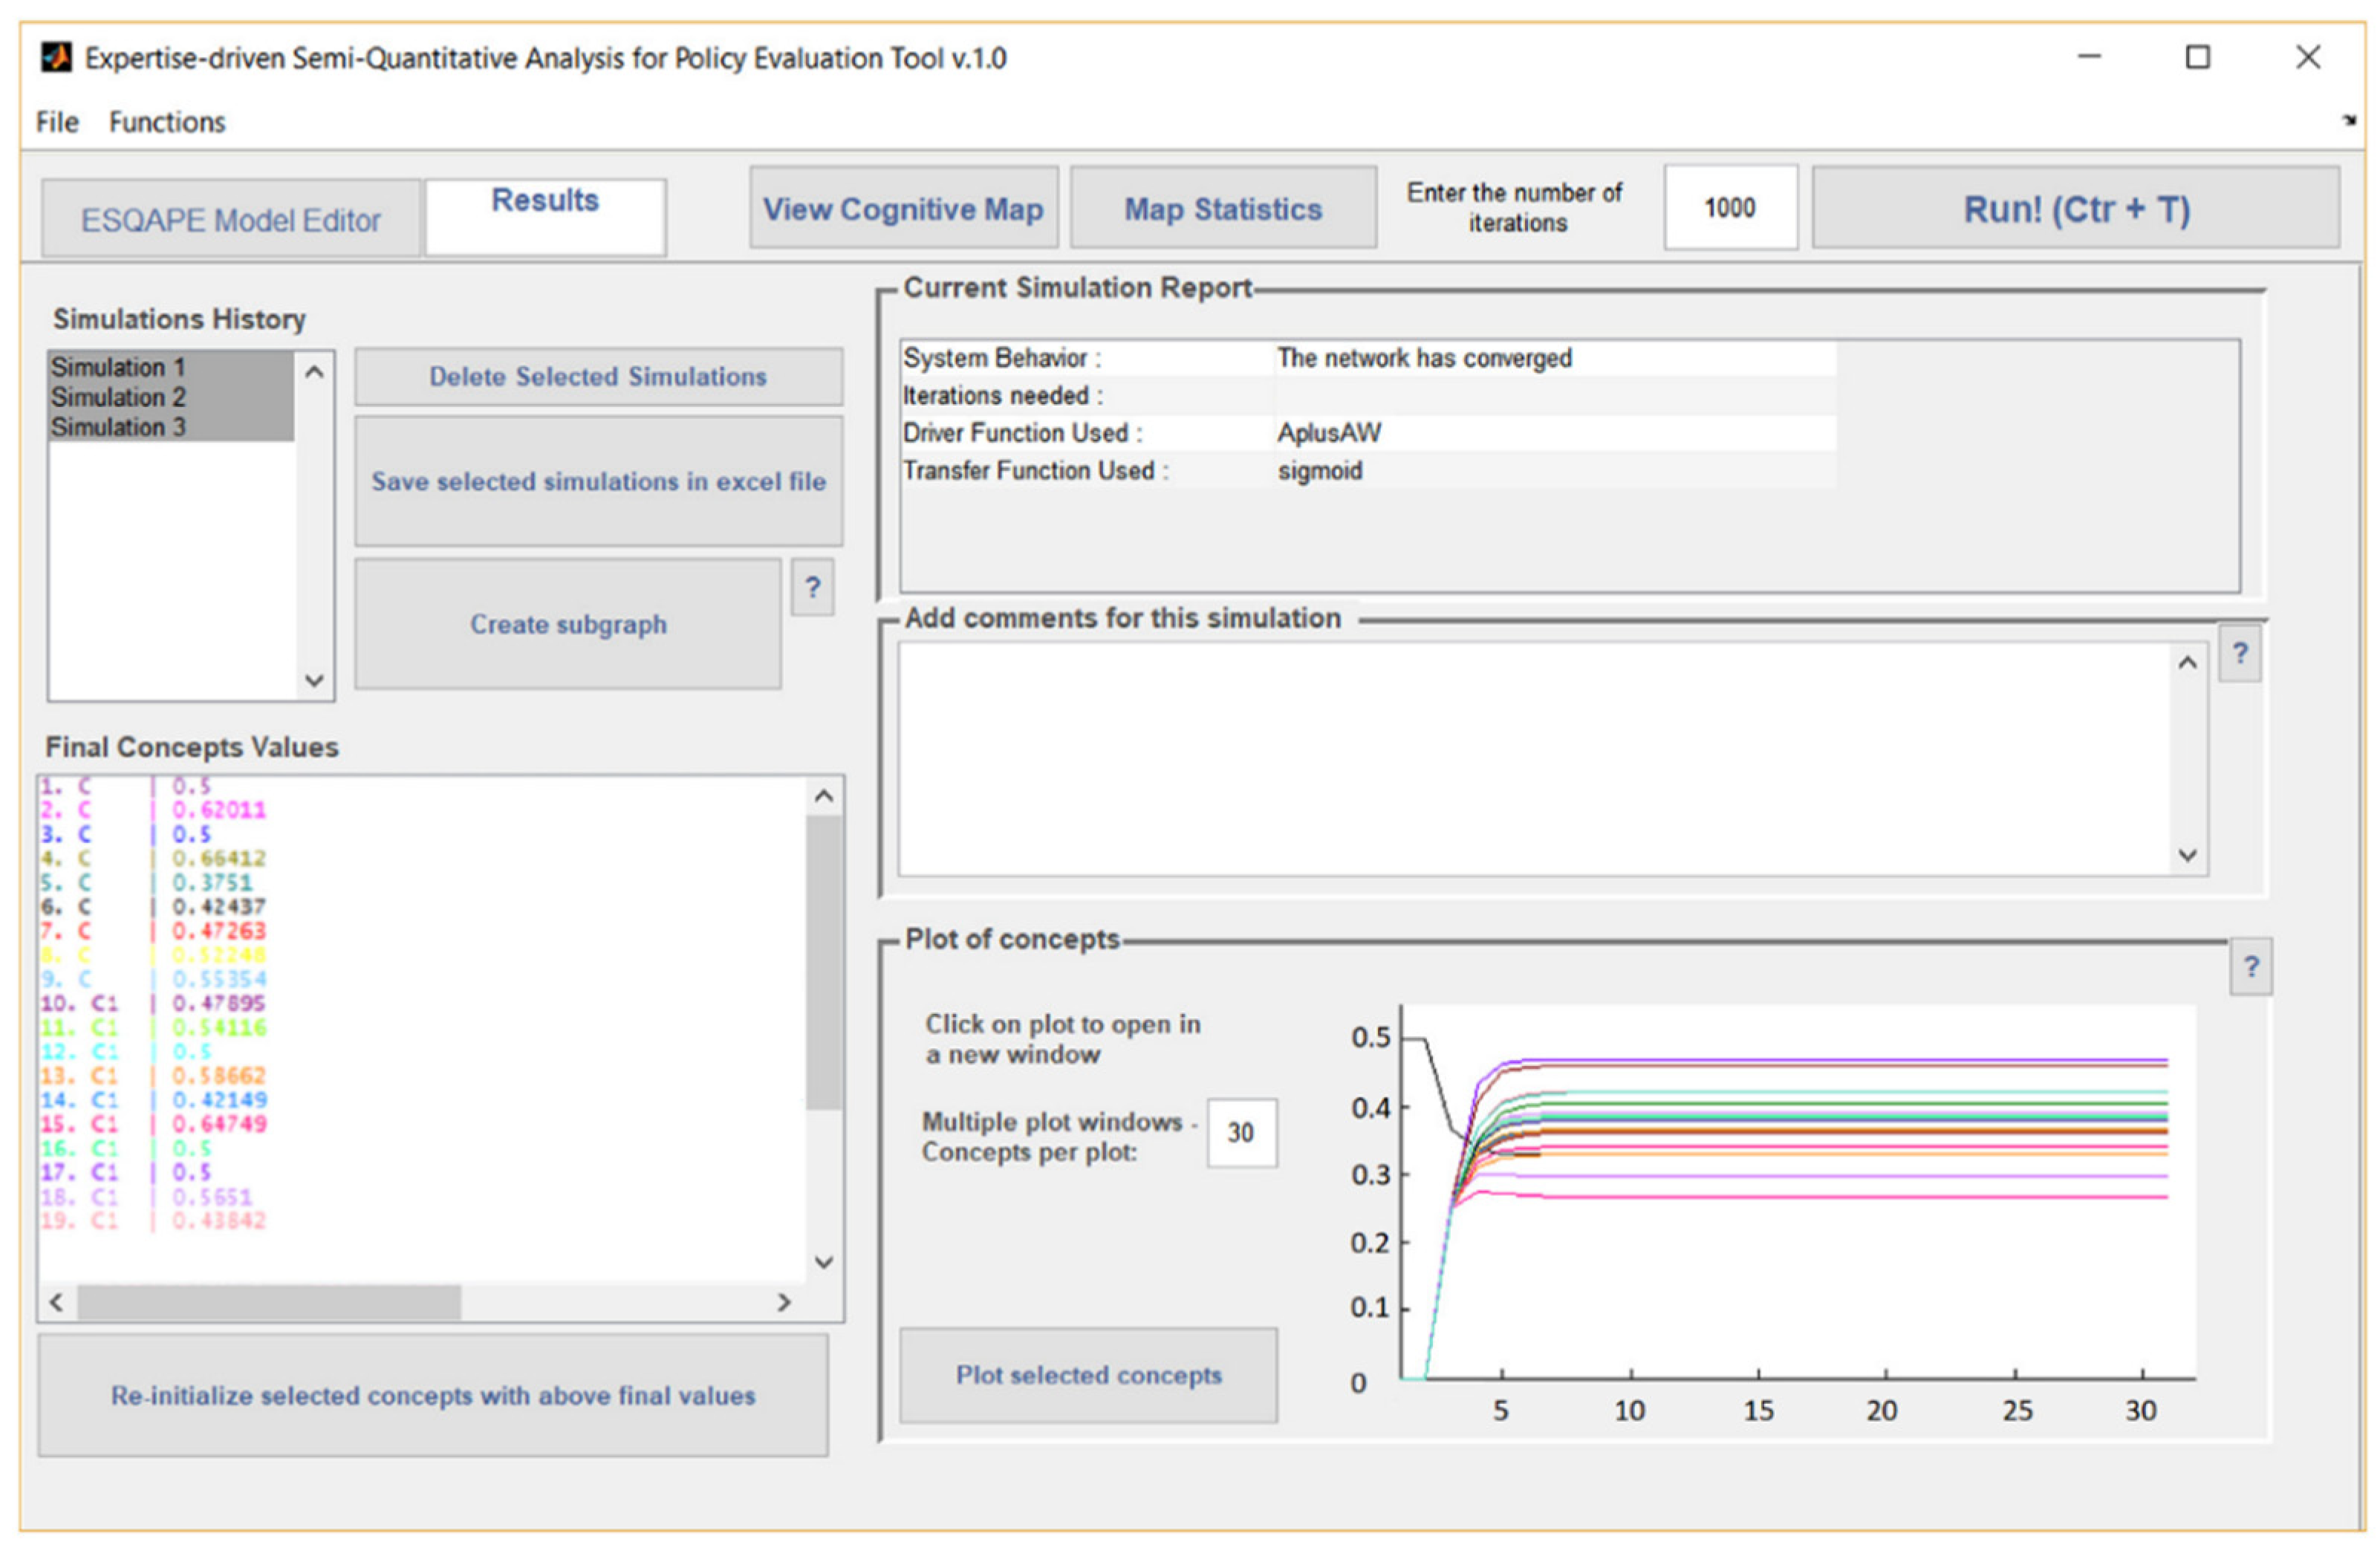This screenshot has width=2380, height=1551.
Task: Open View Cognitive Map
Action: [x=903, y=208]
